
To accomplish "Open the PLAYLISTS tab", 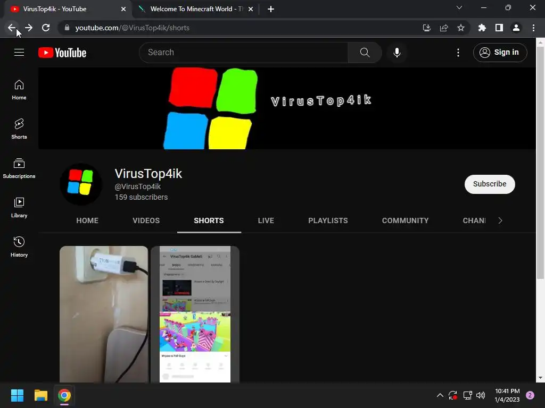I will (328, 220).
